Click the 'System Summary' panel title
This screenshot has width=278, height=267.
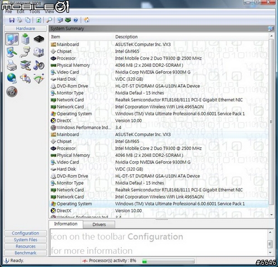pyautogui.click(x=67, y=28)
